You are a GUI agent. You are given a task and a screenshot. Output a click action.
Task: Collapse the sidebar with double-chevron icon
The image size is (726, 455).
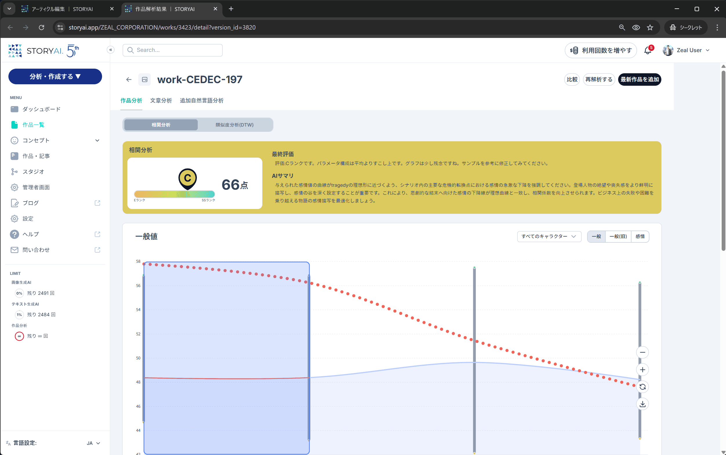[x=110, y=50]
